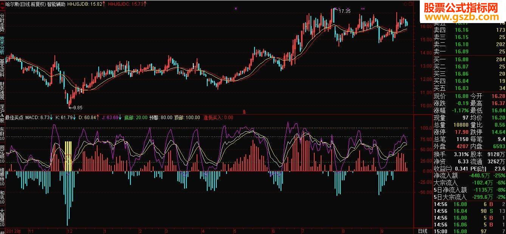The height and width of the screenshot is (234, 506).
Task: Select the 维赛特 sidebar tab
Action: pos(2,177)
